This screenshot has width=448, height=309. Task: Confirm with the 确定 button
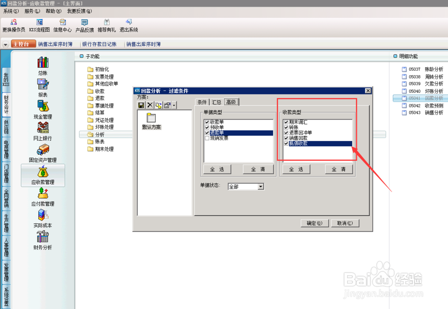[314, 223]
